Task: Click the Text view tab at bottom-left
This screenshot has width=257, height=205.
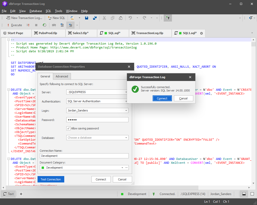Action: (8, 194)
